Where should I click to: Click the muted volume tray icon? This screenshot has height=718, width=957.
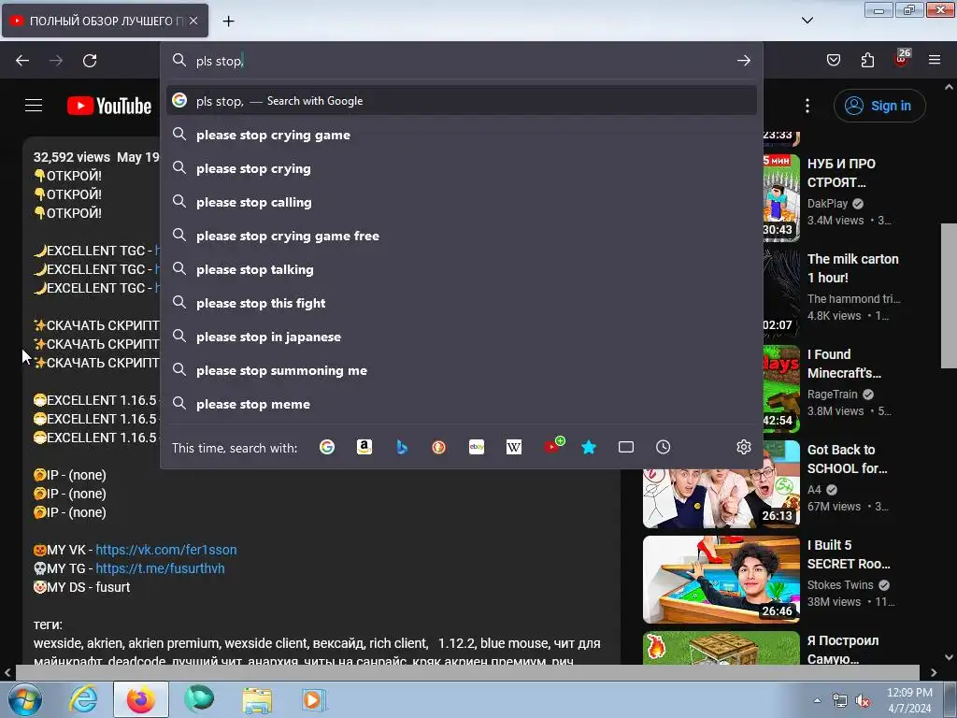click(x=863, y=700)
